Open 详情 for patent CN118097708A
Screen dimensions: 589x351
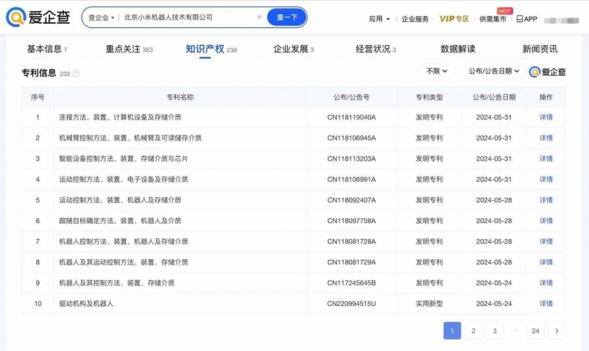coord(546,221)
